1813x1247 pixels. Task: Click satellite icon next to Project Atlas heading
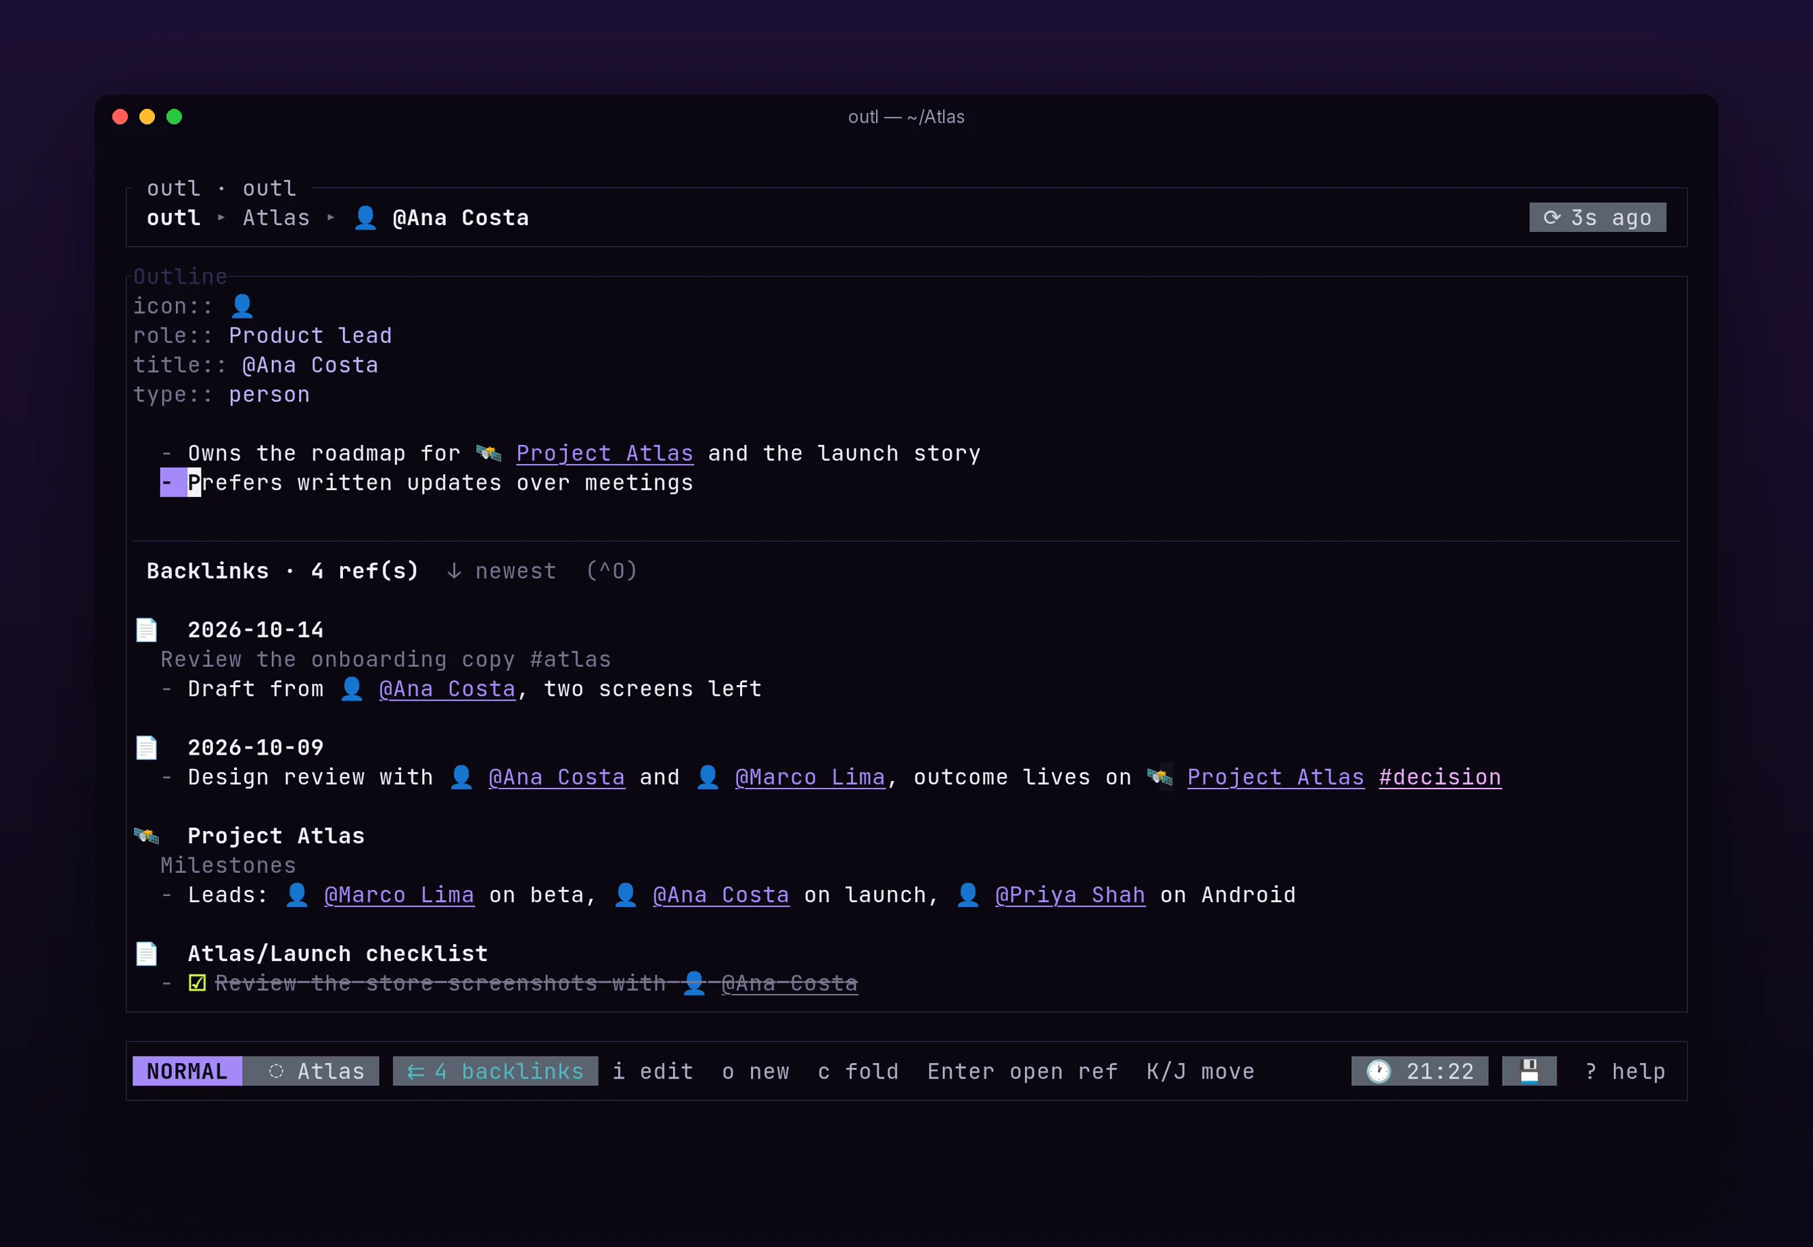[146, 836]
